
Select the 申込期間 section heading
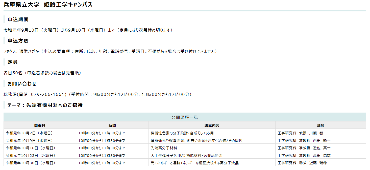[18, 19]
